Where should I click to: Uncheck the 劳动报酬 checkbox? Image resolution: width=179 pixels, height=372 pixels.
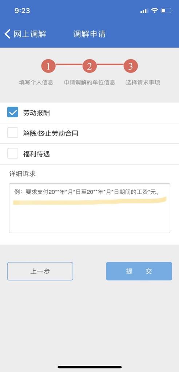coord(12,112)
